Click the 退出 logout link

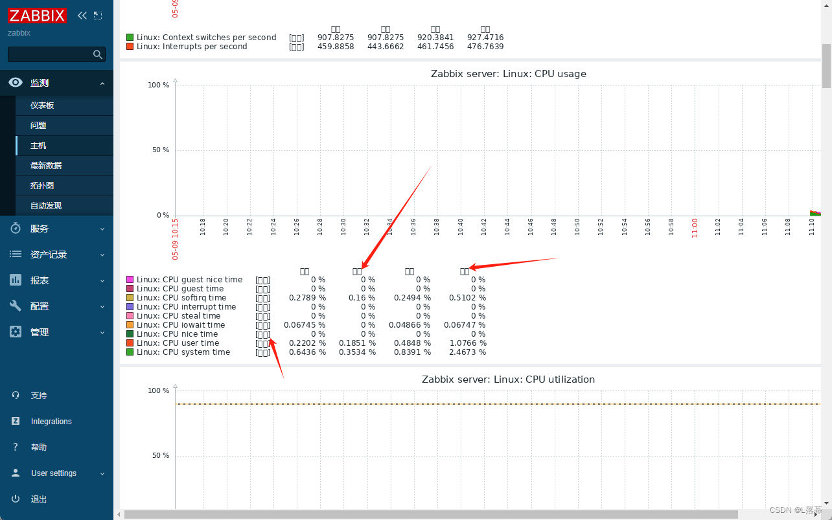39,499
